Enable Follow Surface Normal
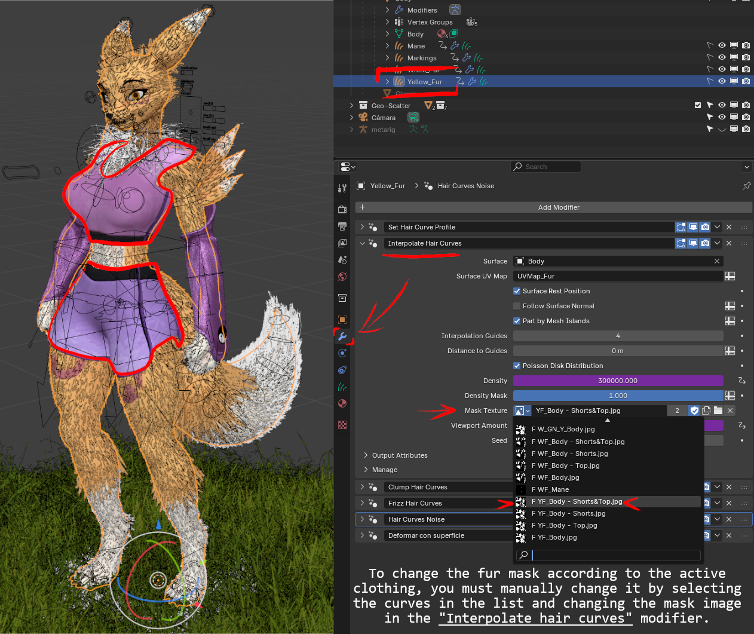Screen dimensions: 754x634 pyautogui.click(x=517, y=306)
